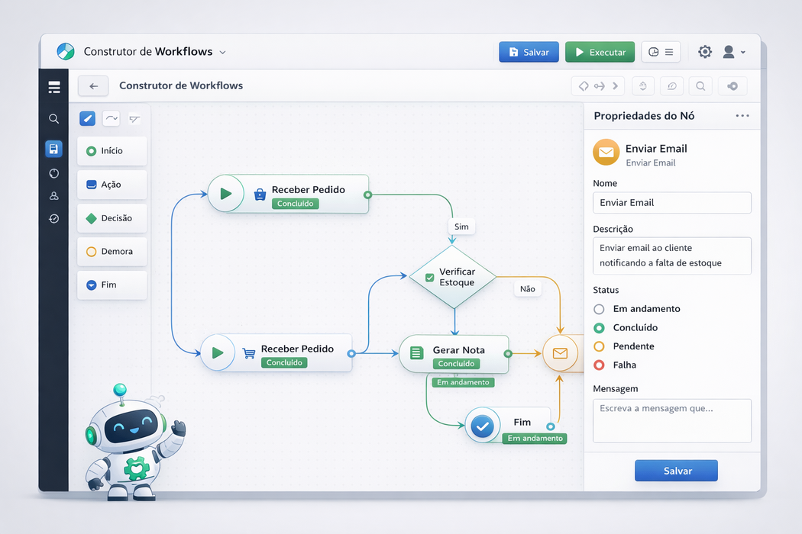This screenshot has width=802, height=534.
Task: Choose the Pendente status option
Action: point(599,346)
